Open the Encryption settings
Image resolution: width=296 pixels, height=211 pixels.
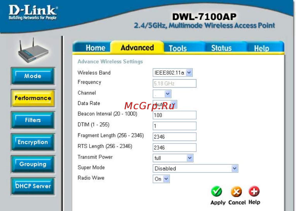point(33,142)
